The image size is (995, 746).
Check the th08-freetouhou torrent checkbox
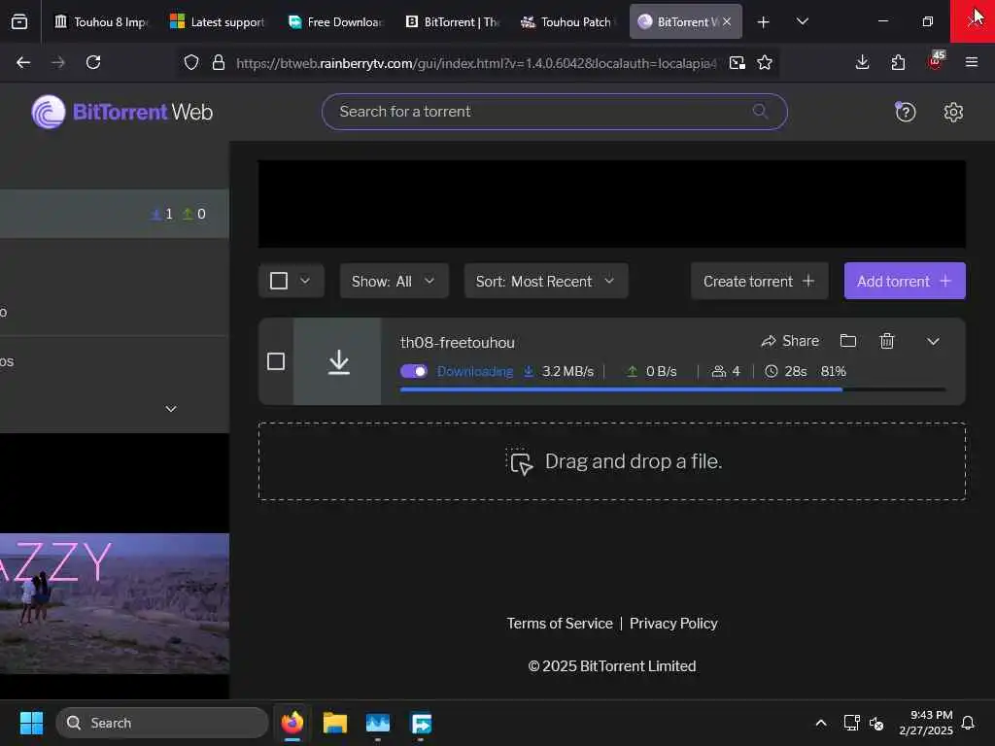pyautogui.click(x=276, y=361)
